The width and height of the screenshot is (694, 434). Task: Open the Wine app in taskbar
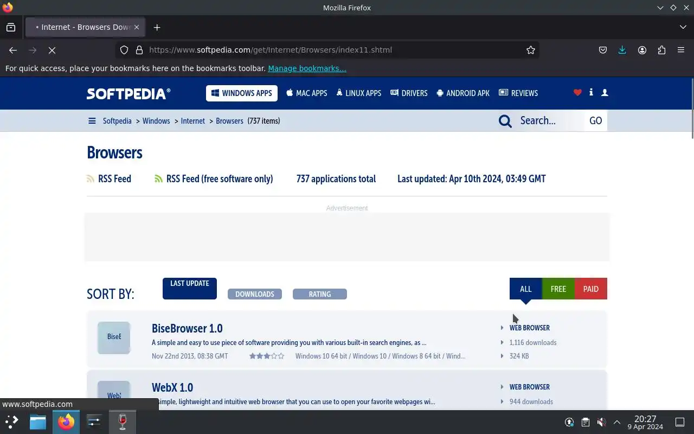click(x=123, y=422)
